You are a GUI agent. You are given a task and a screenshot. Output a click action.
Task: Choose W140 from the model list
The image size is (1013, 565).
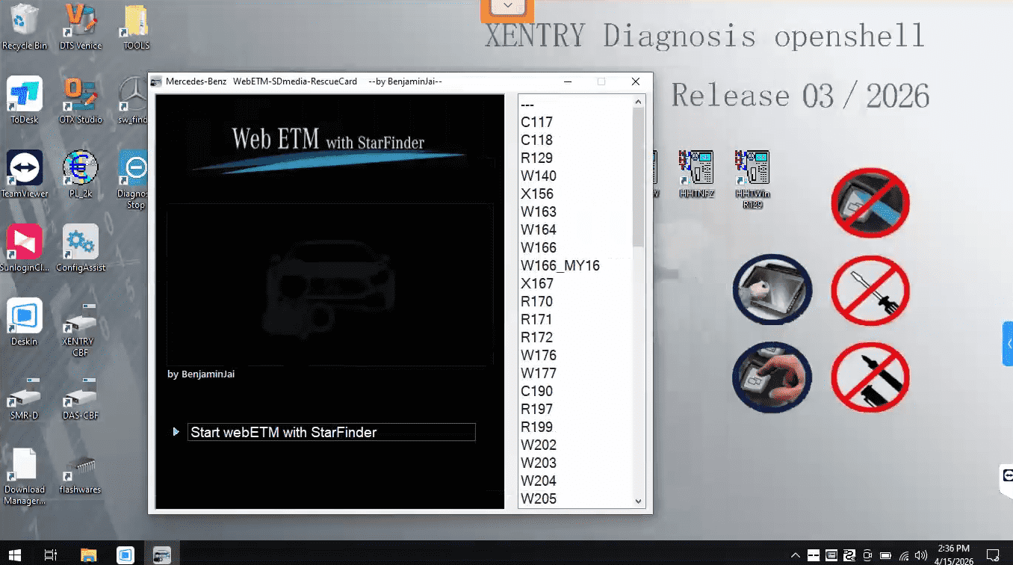575,176
